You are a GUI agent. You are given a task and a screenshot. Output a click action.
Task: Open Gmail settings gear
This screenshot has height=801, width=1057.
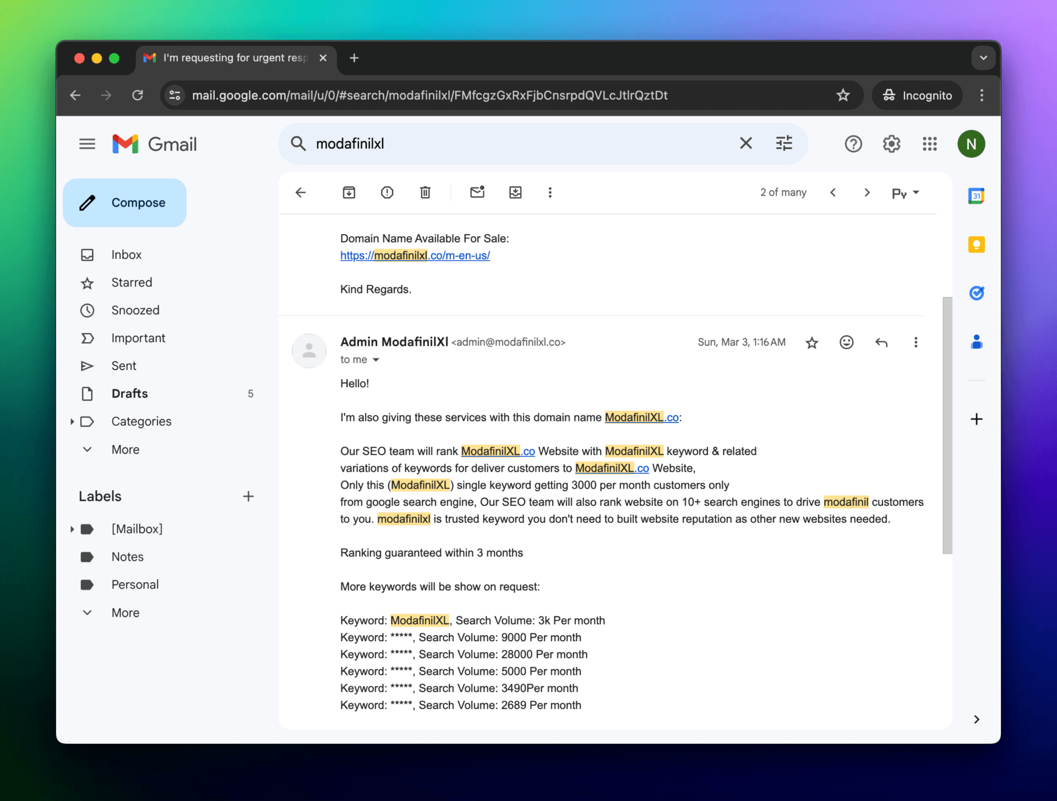coord(891,144)
